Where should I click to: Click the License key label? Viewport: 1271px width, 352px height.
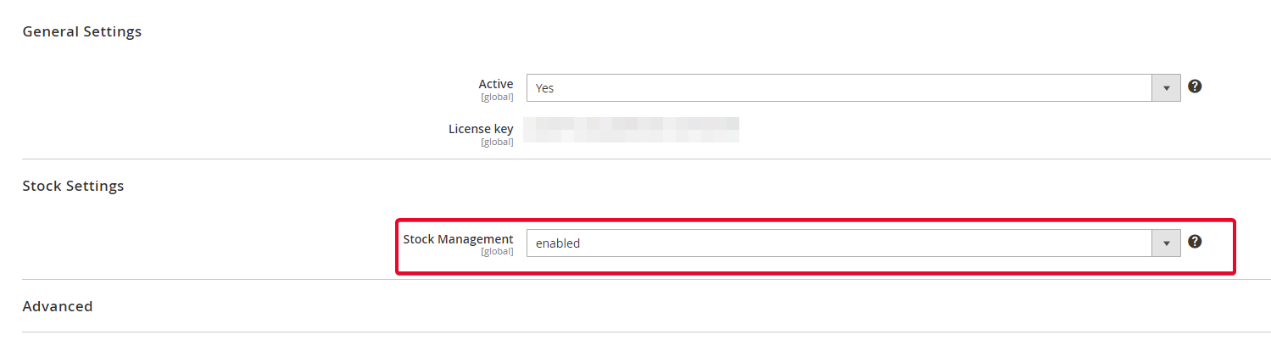pyautogui.click(x=481, y=129)
